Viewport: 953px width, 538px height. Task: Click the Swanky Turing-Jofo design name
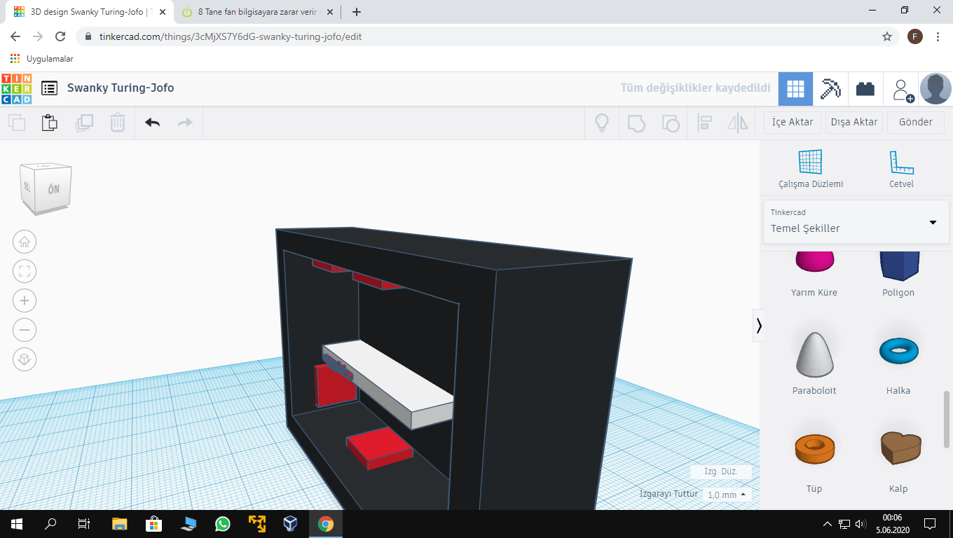(x=121, y=88)
